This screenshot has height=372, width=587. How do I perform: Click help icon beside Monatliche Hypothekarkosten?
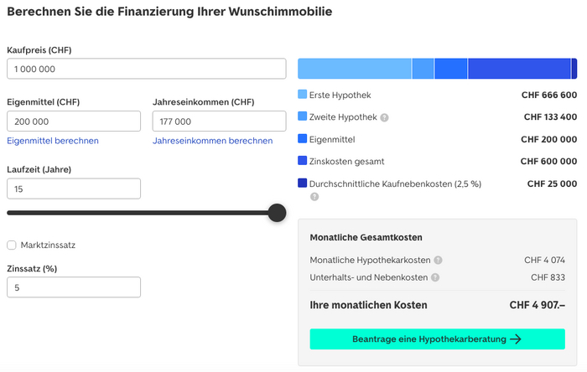(x=438, y=260)
